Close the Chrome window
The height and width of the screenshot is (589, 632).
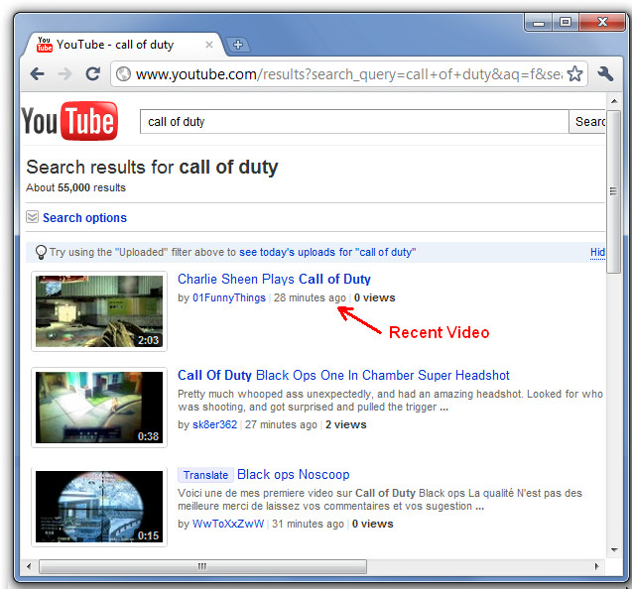(602, 22)
